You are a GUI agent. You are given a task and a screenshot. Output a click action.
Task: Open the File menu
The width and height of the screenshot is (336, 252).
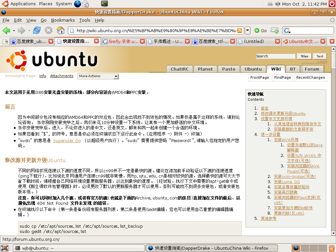point(6,20)
